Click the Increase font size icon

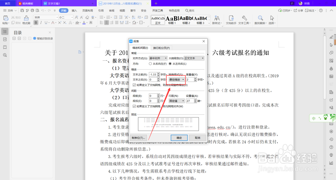[x=77, y=17]
